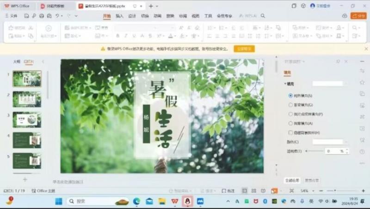
Task: Open the zoom percentage dropdown arrow
Action: (x=313, y=191)
